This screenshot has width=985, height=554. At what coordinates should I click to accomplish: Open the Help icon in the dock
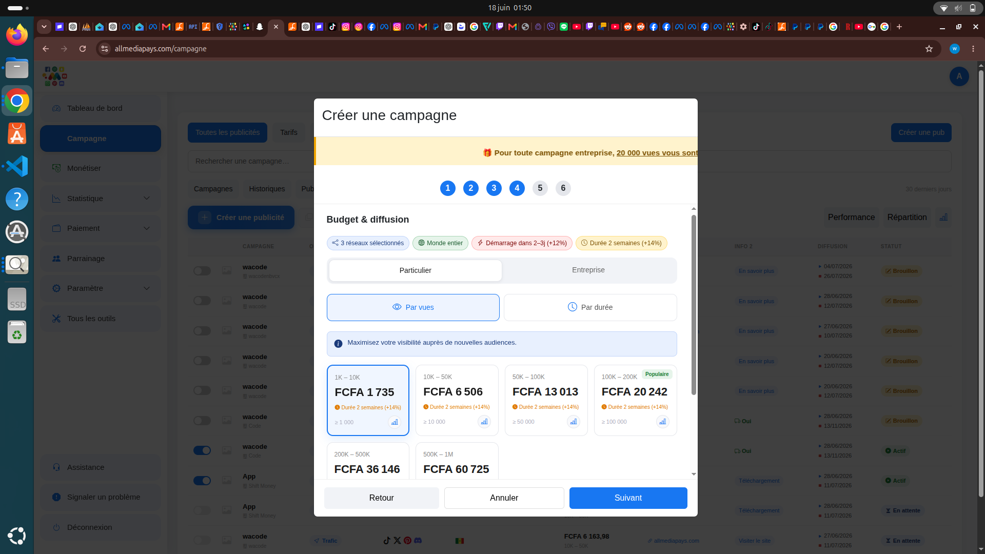(17, 199)
